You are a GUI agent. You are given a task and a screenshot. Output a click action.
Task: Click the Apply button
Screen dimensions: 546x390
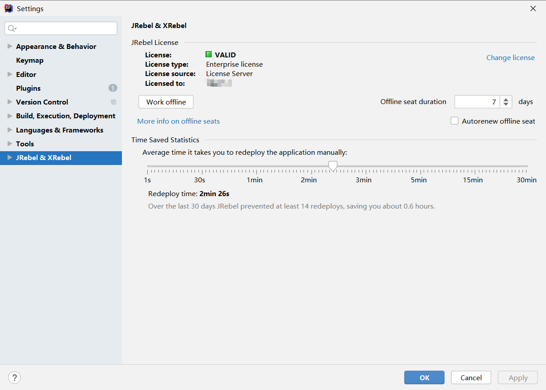[x=518, y=378]
